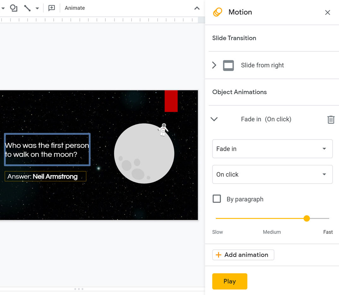The width and height of the screenshot is (339, 295).
Task: Select the shape tool
Action: pos(13,8)
